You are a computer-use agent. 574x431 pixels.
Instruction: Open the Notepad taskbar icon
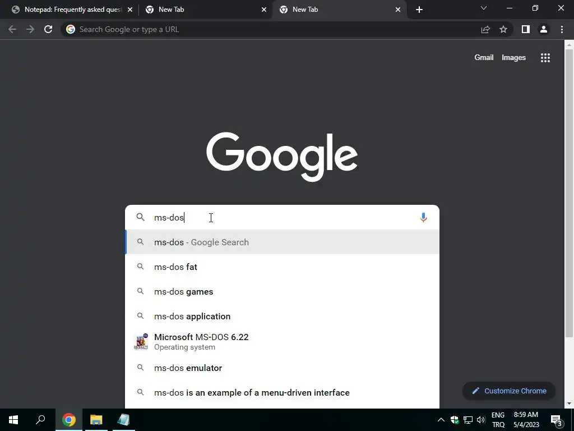click(124, 420)
